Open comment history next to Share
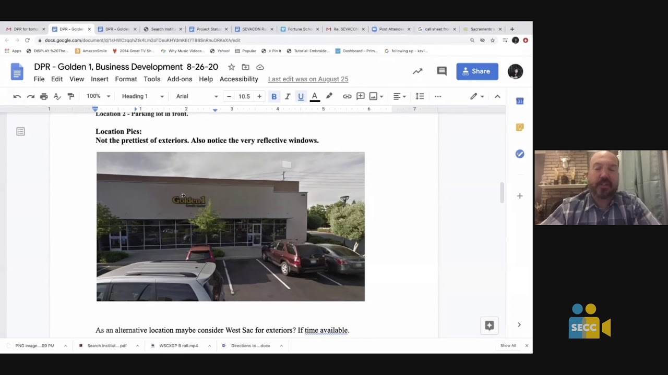 pyautogui.click(x=442, y=71)
